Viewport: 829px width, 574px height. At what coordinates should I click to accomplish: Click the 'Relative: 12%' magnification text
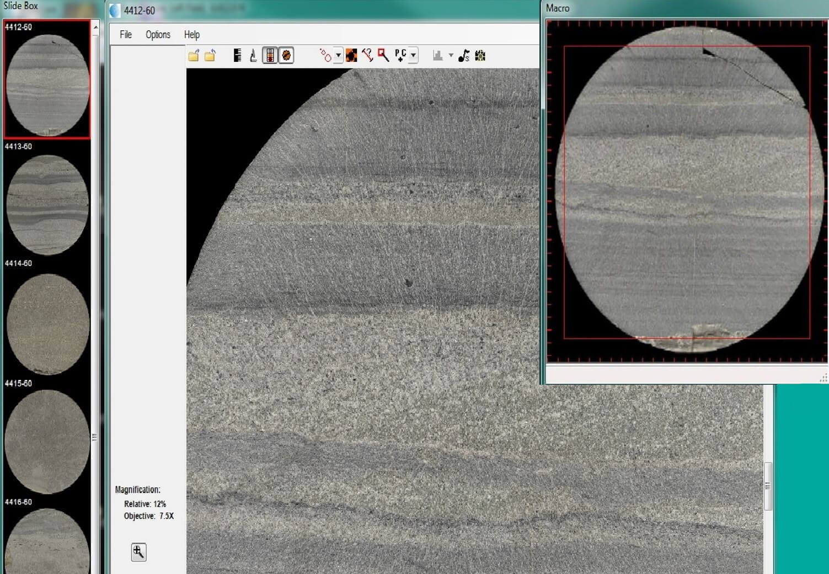(145, 504)
